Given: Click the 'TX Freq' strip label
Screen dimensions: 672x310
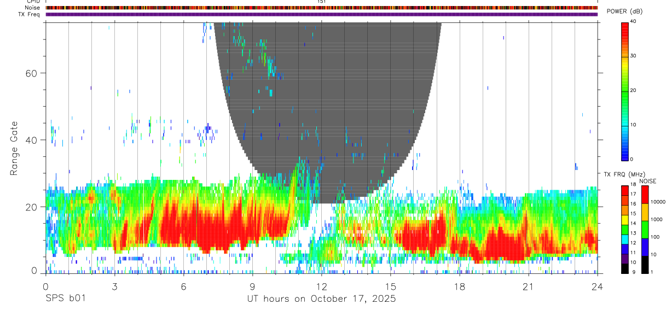Looking at the screenshot, I should 30,14.
